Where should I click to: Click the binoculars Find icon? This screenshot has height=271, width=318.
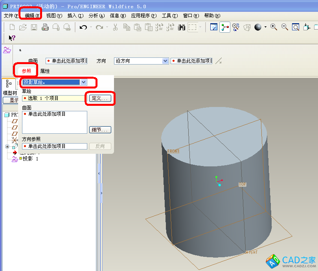pos(182,27)
